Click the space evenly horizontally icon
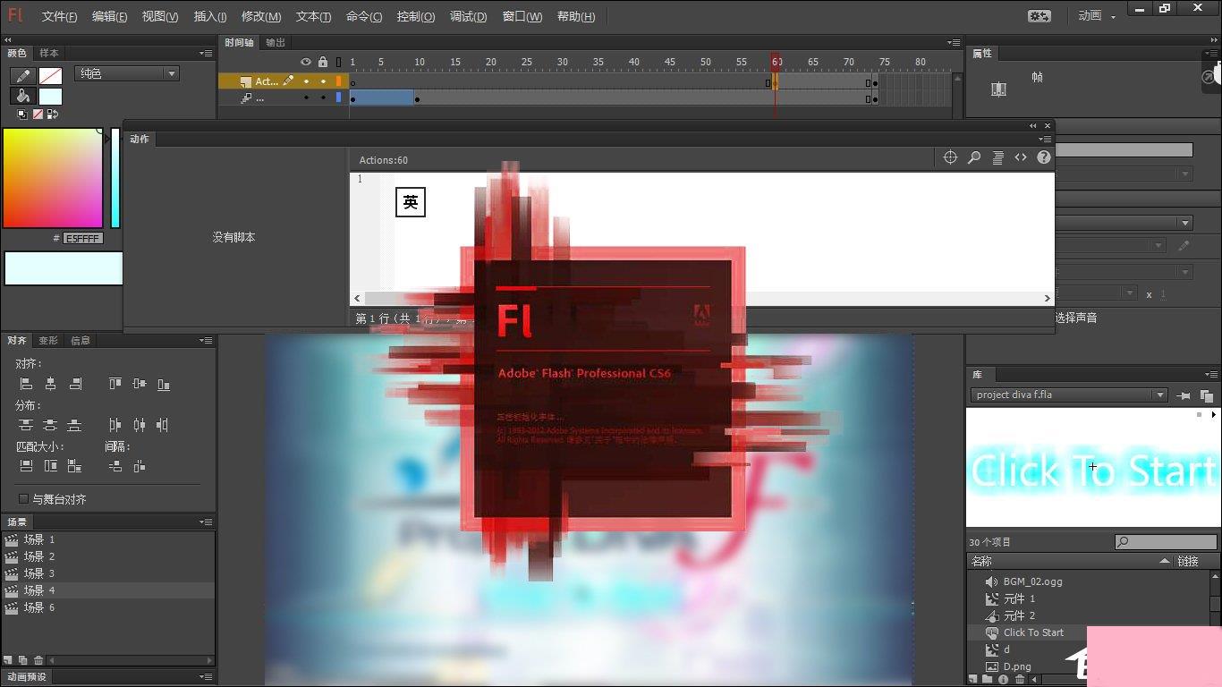The width and height of the screenshot is (1222, 687). pos(139,466)
